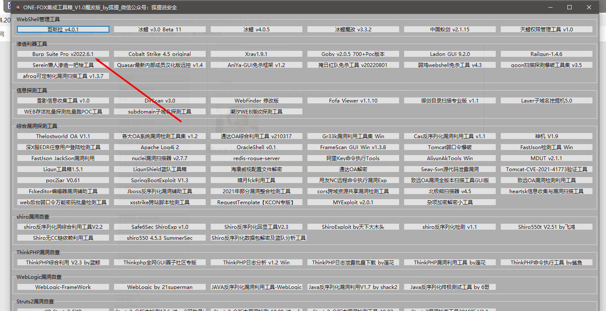
Task: Open FrameScan GUI Win v1.3.8
Action: coord(353,147)
